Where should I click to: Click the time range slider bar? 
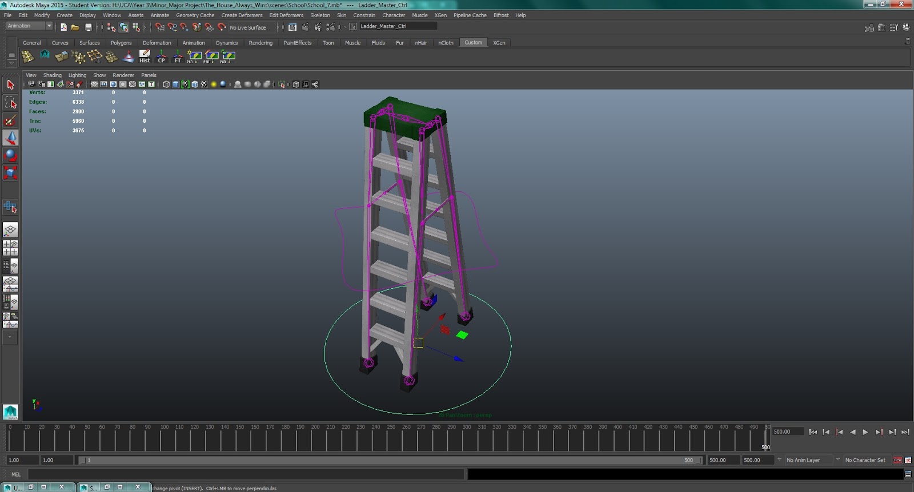388,460
